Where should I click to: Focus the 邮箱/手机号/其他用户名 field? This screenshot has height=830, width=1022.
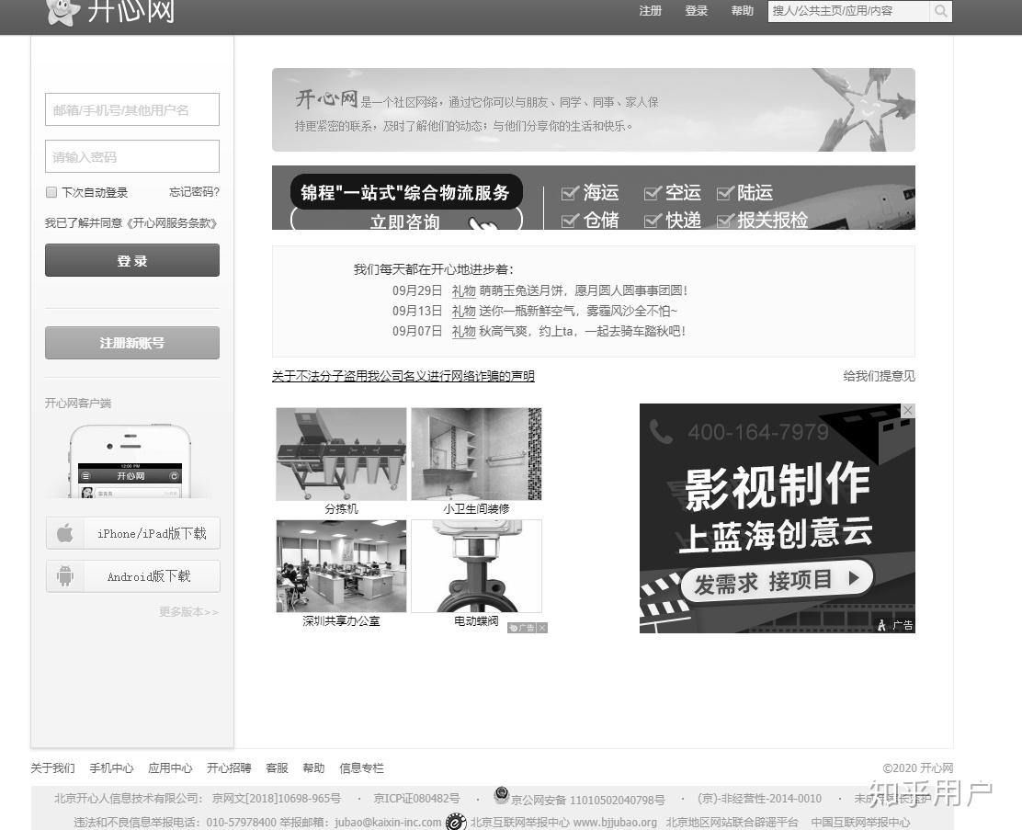[x=132, y=109]
